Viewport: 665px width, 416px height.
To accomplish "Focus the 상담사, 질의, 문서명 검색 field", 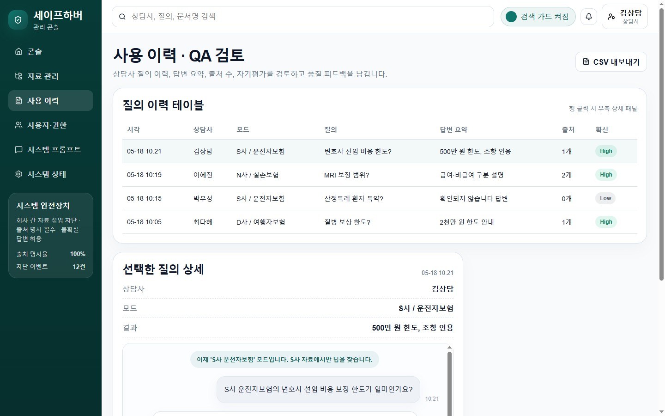I will pyautogui.click(x=303, y=17).
